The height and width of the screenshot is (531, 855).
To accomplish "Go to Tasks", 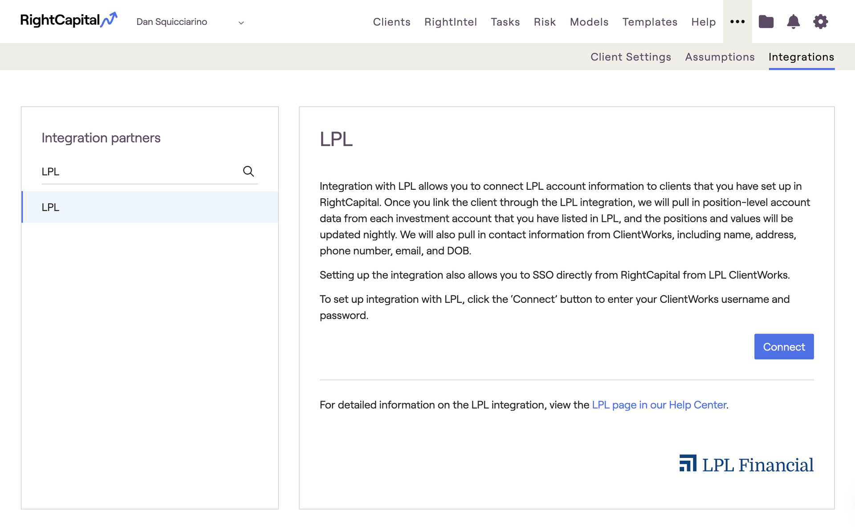I will click(x=505, y=22).
